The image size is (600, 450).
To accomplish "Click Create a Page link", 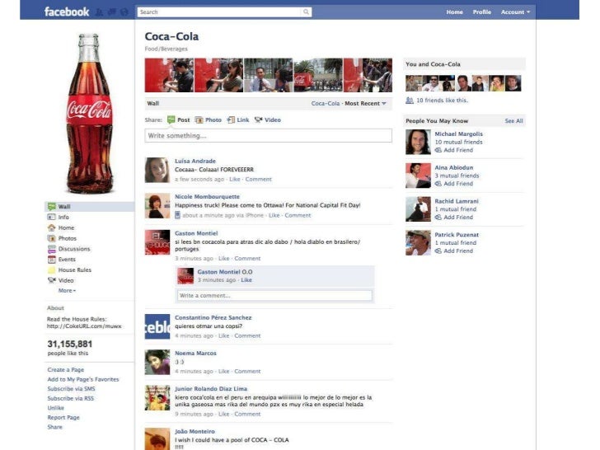I will coord(65,369).
